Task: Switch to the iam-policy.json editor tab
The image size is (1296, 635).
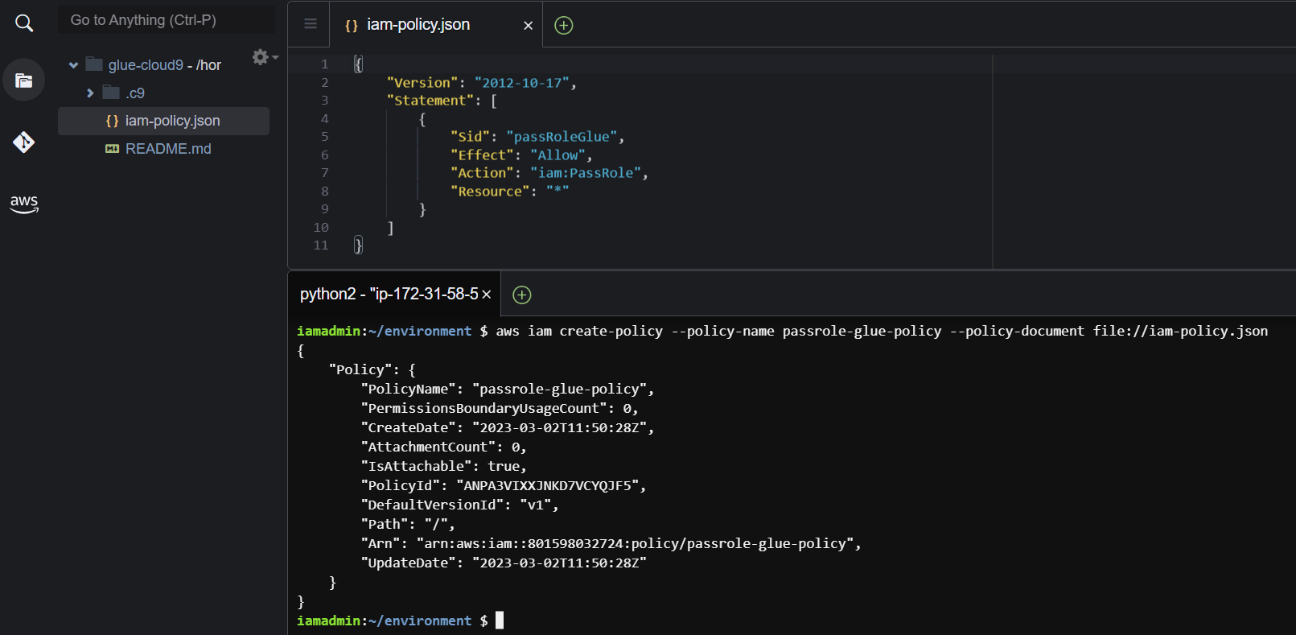Action: (418, 25)
